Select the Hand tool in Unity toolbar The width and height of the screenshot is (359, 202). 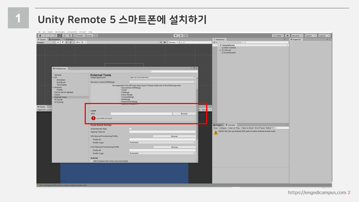tap(40, 36)
